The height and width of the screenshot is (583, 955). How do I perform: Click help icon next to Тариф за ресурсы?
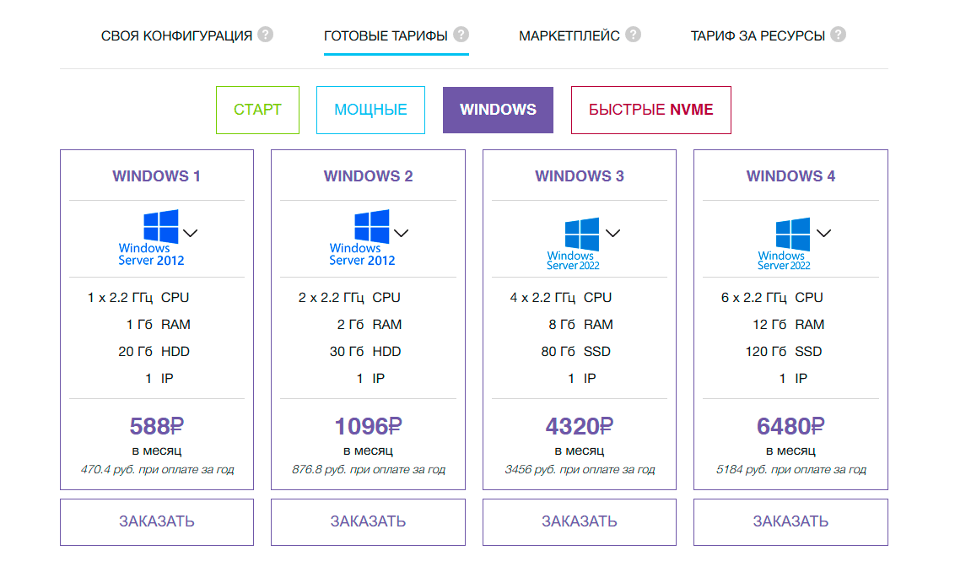click(x=839, y=35)
